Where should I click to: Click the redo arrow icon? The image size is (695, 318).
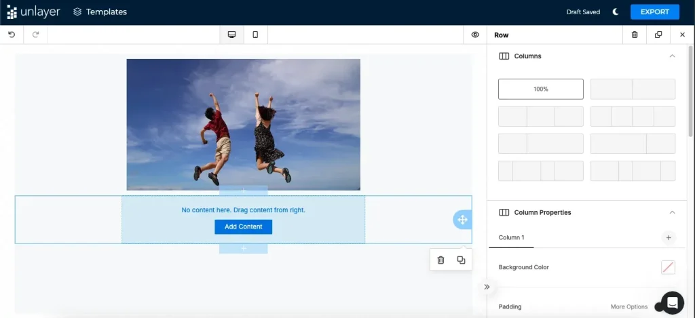point(35,35)
